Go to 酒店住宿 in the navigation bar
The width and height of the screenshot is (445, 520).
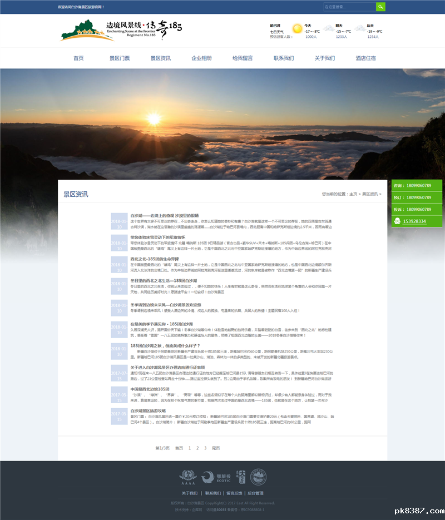(x=365, y=58)
